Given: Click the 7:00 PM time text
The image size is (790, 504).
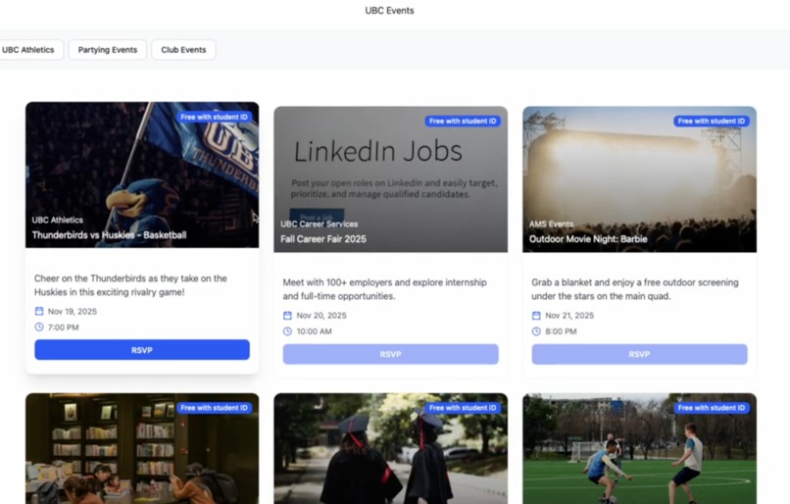Looking at the screenshot, I should coord(63,328).
